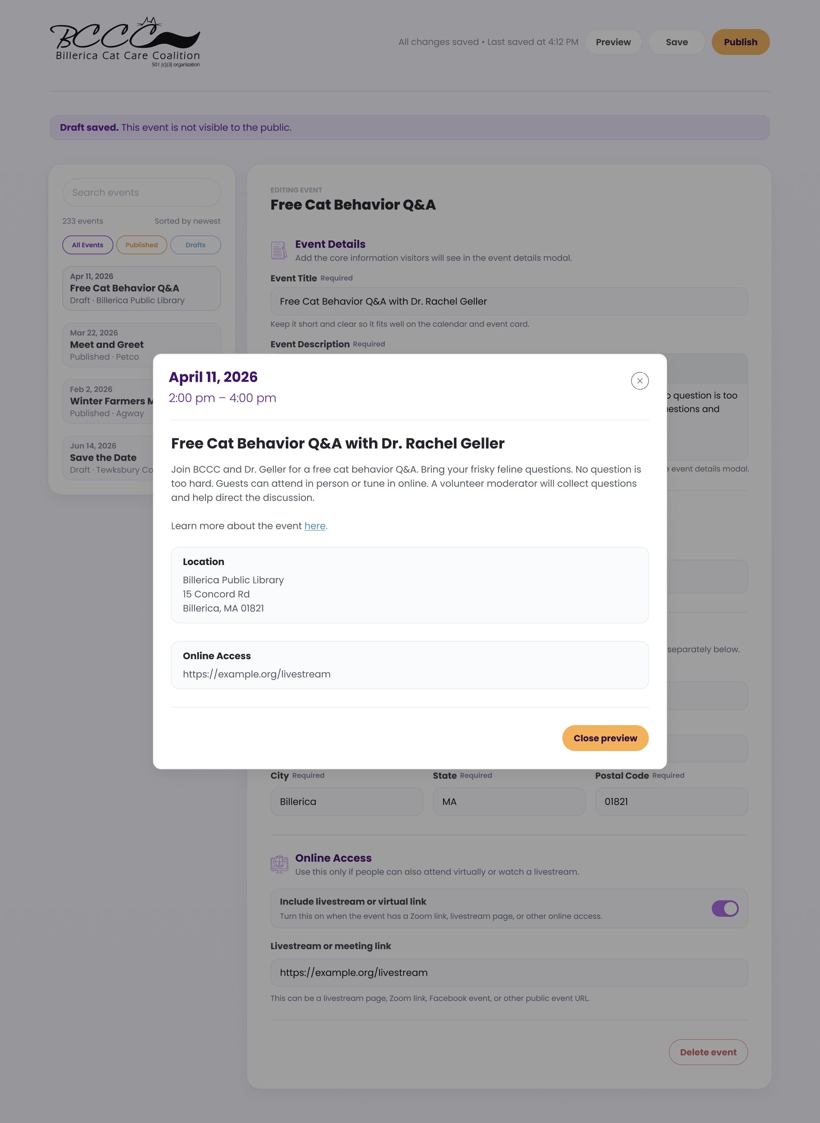
Task: Open the 'here' link in preview
Action: pos(315,526)
